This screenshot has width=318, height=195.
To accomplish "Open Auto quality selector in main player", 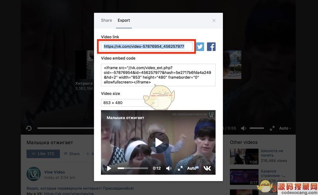I will [285, 128].
